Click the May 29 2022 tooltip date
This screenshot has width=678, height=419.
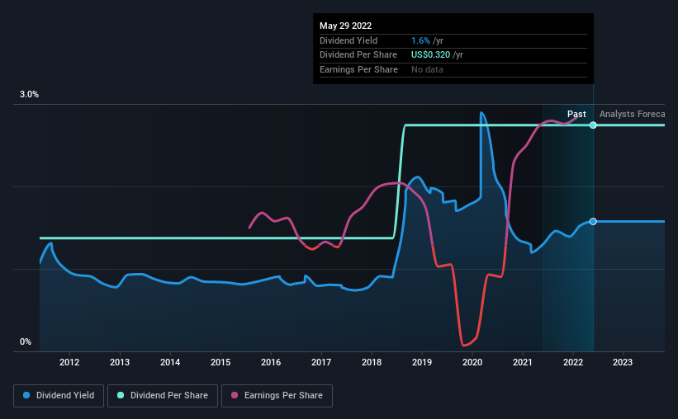[345, 26]
